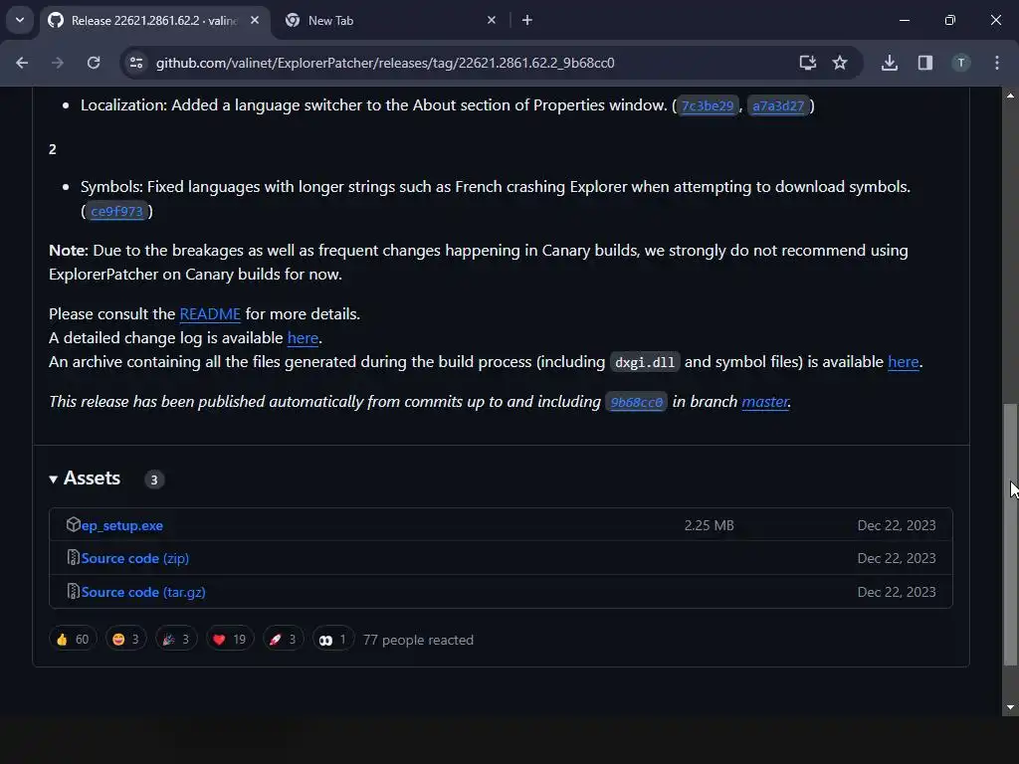Screen dimensions: 1019x764
Task: Click the 2.25 MB file size text
Action: click(709, 525)
